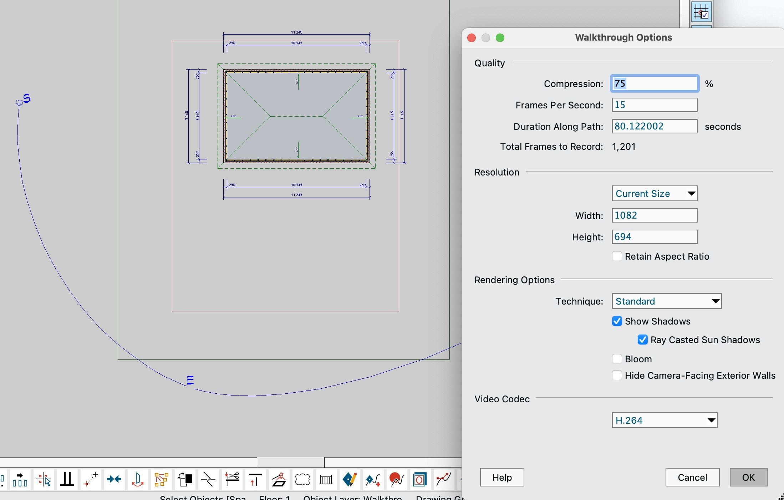Click the fence/railing conversion icon
This screenshot has width=784, height=500.
pyautogui.click(x=326, y=479)
